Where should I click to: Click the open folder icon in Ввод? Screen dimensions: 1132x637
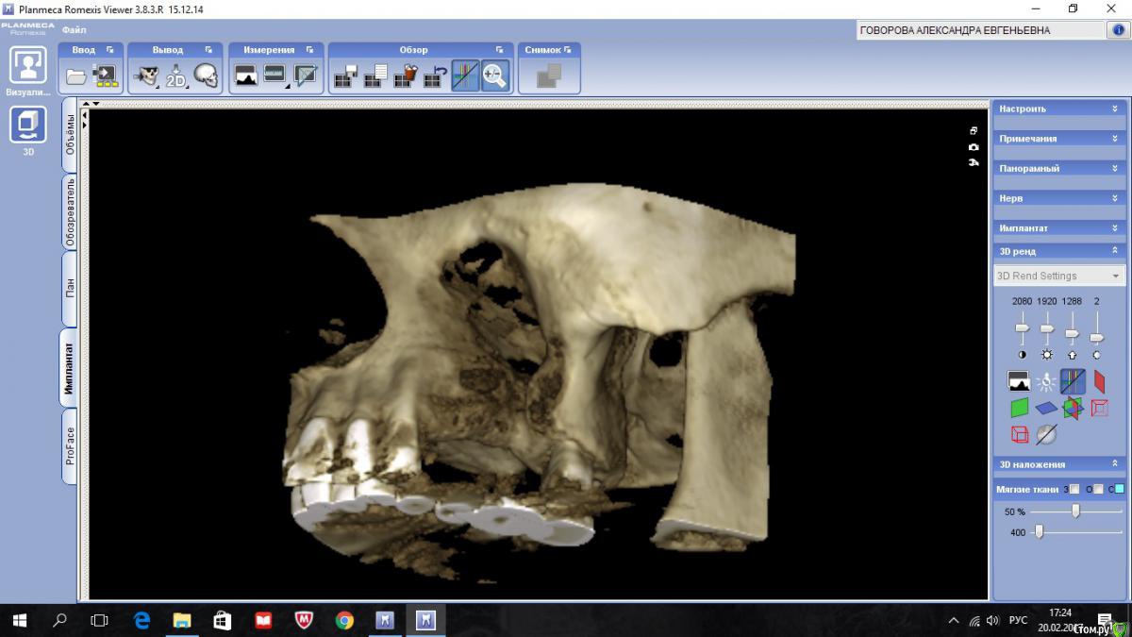coord(76,75)
